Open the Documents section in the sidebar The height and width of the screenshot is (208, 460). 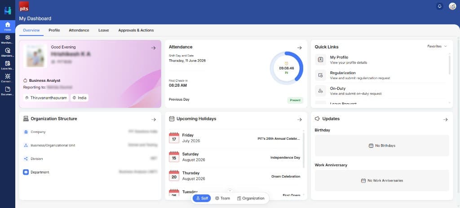click(8, 91)
